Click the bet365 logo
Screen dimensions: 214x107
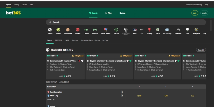13,13
